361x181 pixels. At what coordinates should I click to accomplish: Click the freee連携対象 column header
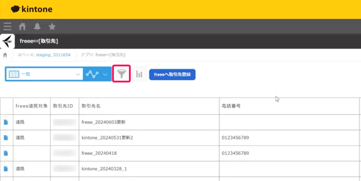coord(32,106)
